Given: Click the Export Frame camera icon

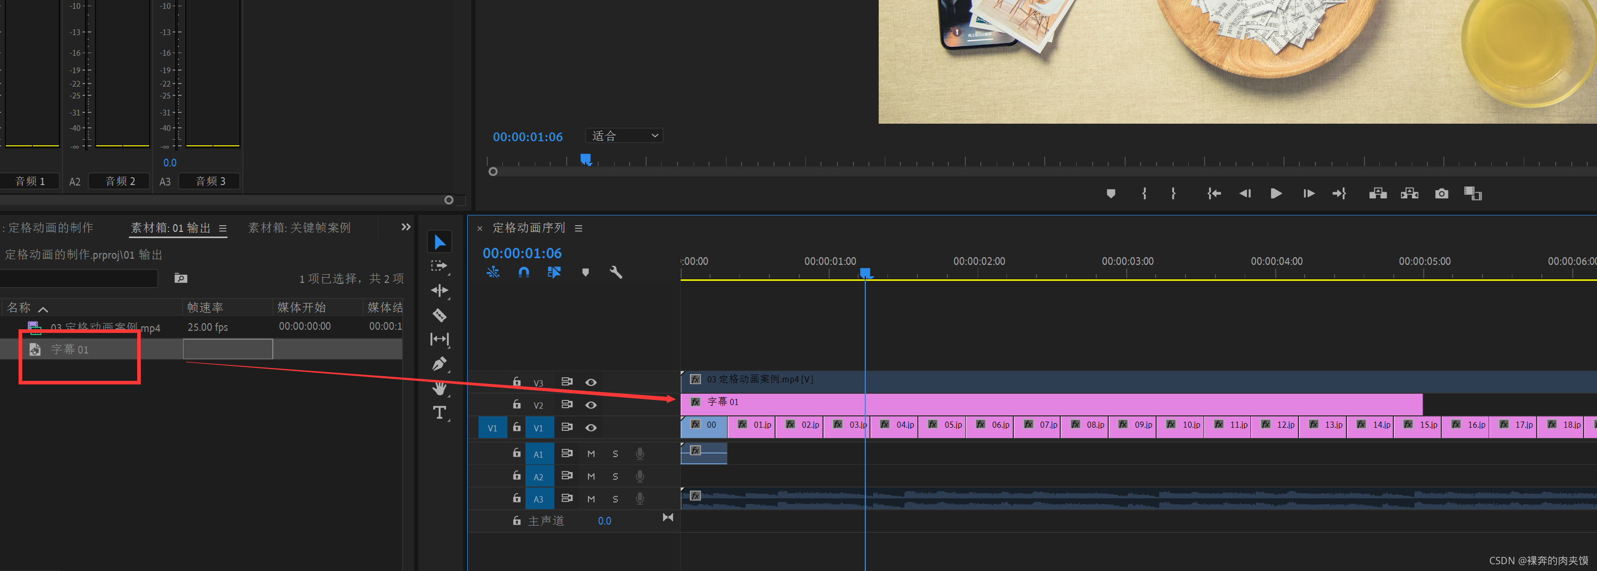Looking at the screenshot, I should click(x=1441, y=194).
